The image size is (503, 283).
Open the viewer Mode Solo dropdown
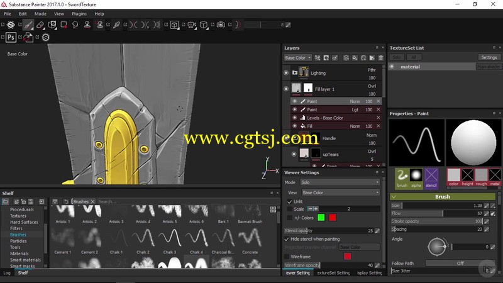click(x=340, y=182)
